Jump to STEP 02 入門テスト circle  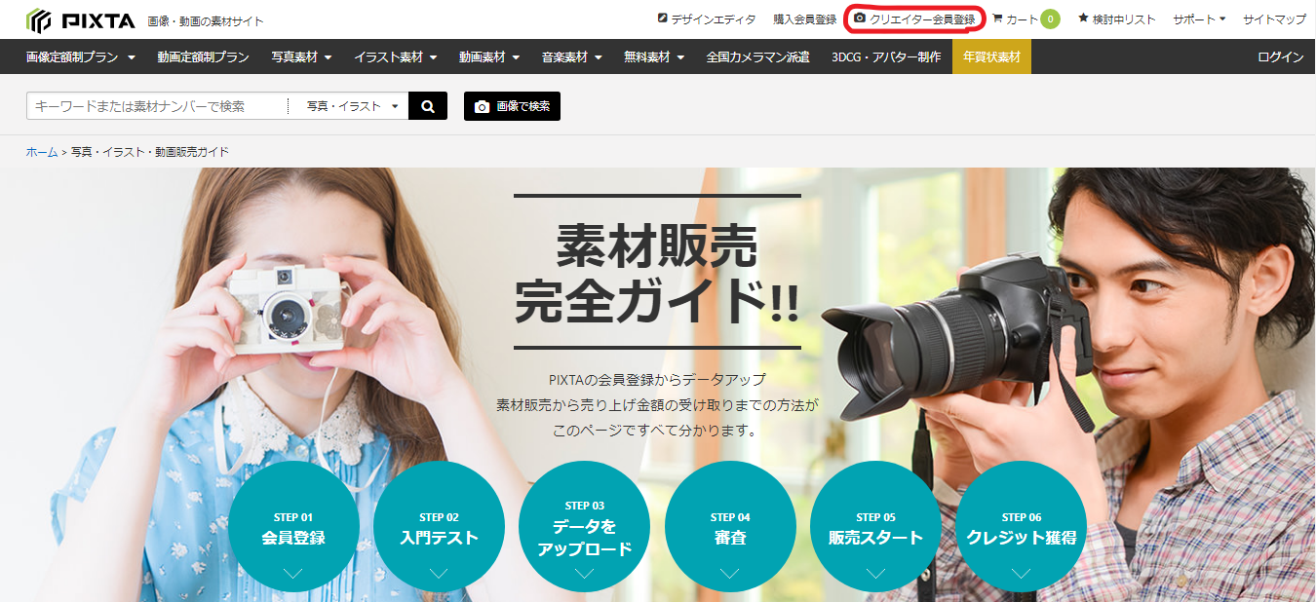[439, 526]
